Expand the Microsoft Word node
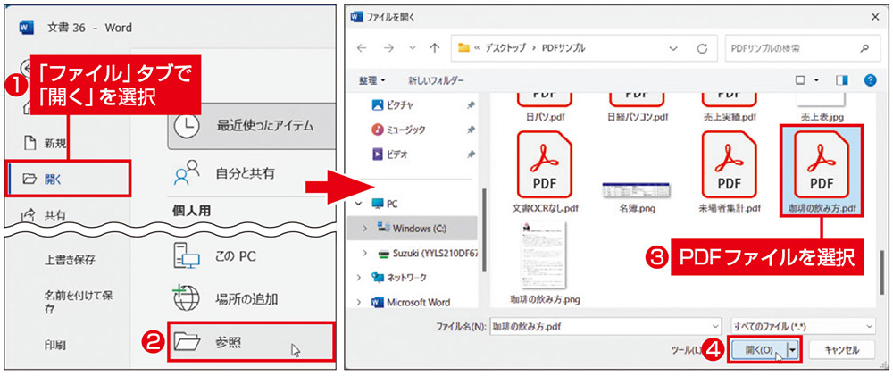Image resolution: width=893 pixels, height=376 pixels. point(359,303)
